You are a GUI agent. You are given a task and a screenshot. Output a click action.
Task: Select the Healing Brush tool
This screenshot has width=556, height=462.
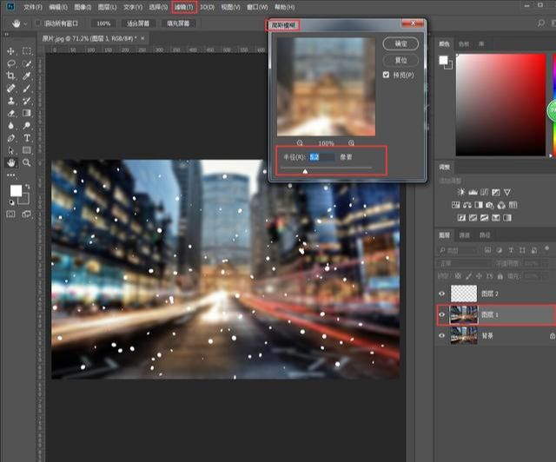pos(10,88)
